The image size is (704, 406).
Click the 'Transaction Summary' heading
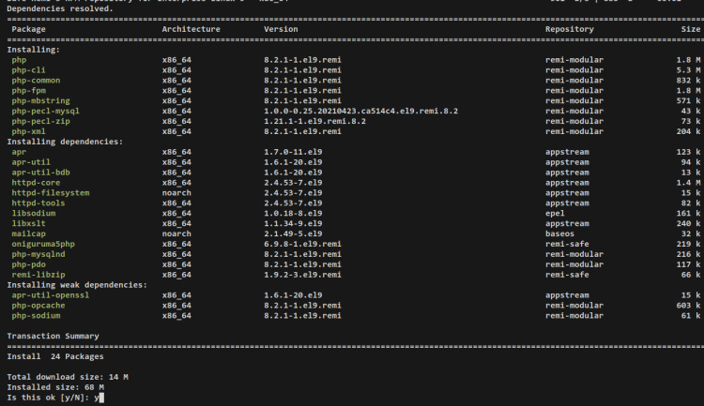(53, 335)
